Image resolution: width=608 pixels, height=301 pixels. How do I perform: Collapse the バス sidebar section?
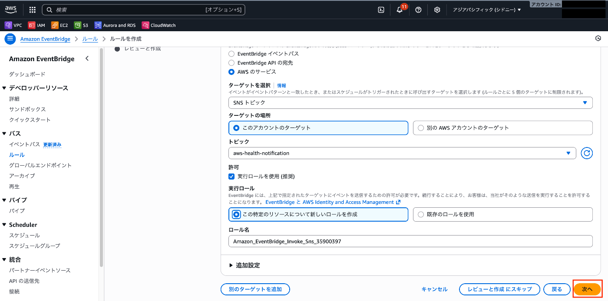pyautogui.click(x=4, y=134)
